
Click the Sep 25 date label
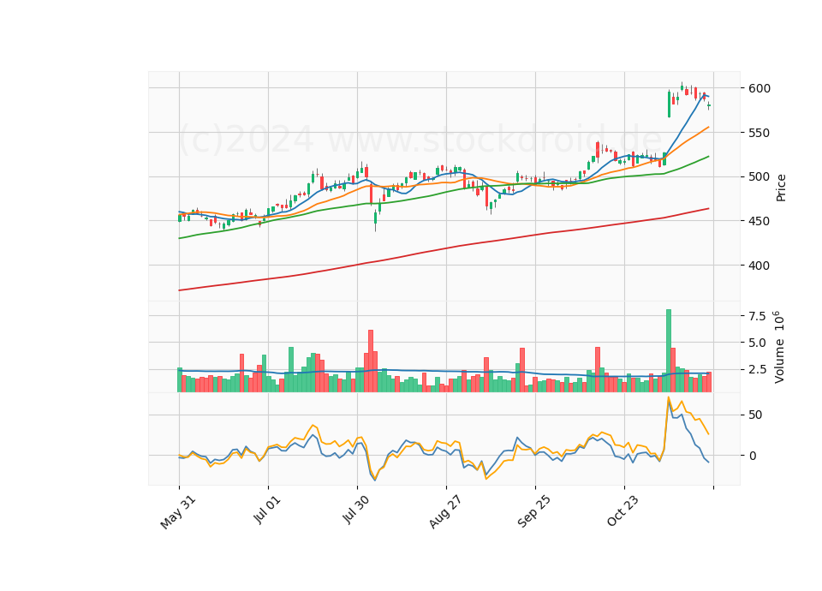533,511
